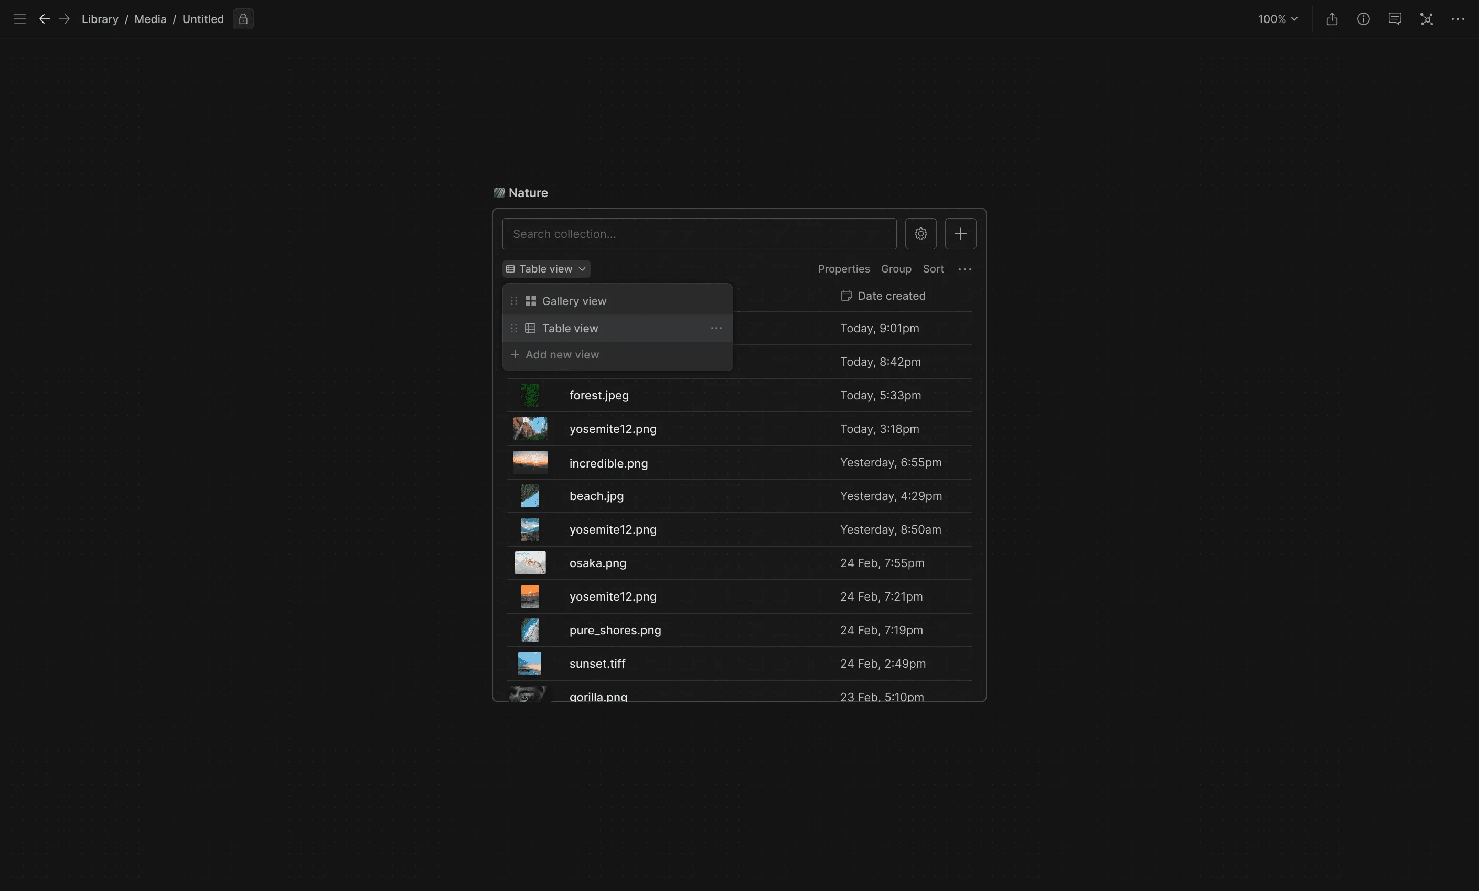Open the hamburger sidebar menu
The image size is (1479, 891).
point(20,19)
